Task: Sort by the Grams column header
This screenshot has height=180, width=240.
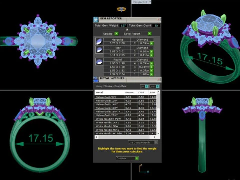Action: click(x=130, y=92)
